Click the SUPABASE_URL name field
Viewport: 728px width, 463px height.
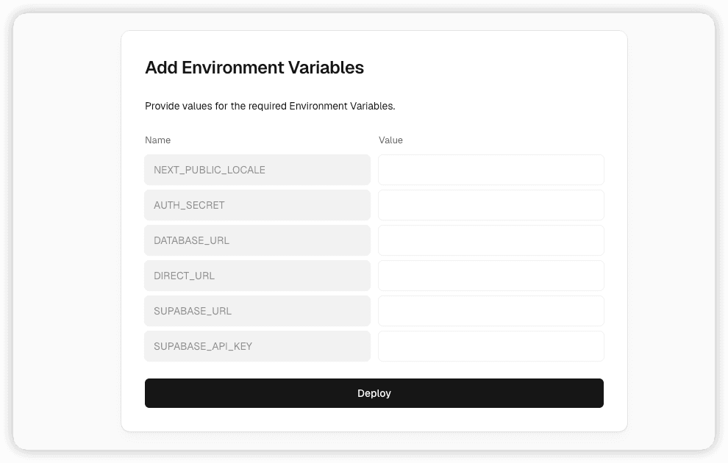point(257,311)
